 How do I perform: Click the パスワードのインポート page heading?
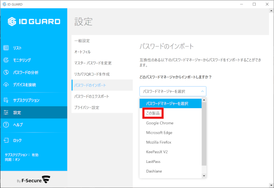pyautogui.click(x=167, y=47)
